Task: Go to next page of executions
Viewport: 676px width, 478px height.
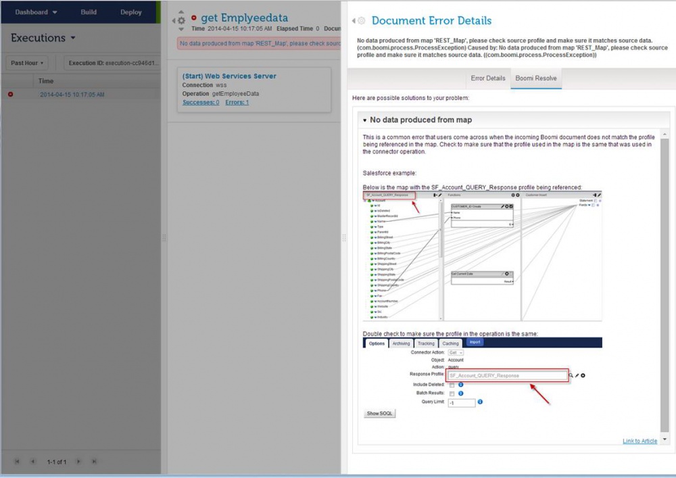Action: point(78,461)
